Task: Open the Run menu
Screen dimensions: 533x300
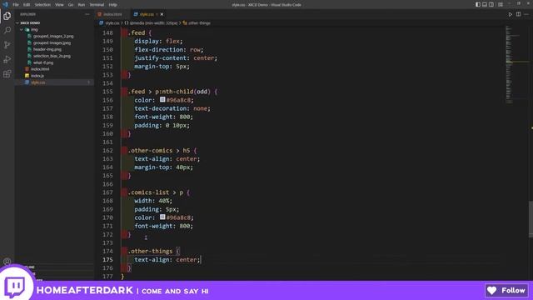Action: [x=82, y=5]
